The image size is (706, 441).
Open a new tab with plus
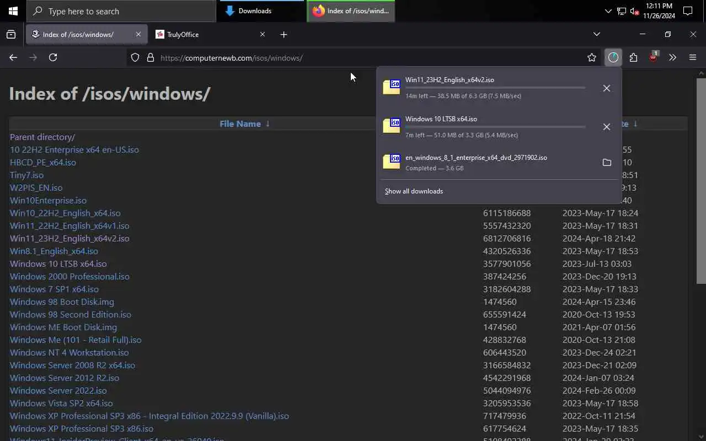pos(284,34)
